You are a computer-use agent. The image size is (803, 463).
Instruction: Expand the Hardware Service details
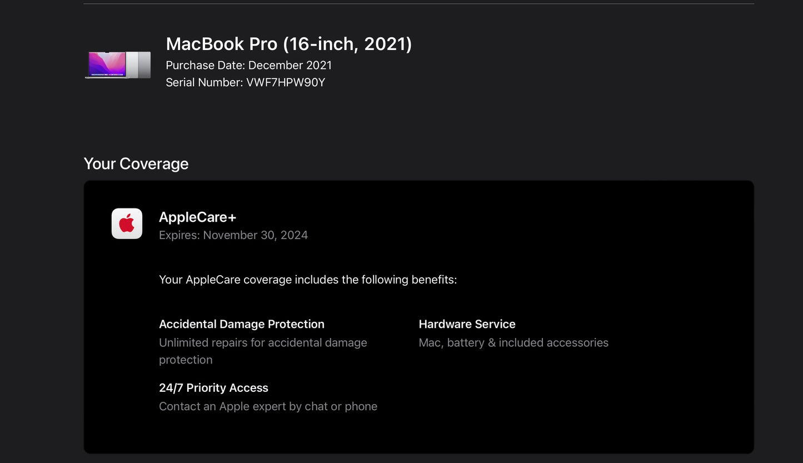[x=467, y=324]
